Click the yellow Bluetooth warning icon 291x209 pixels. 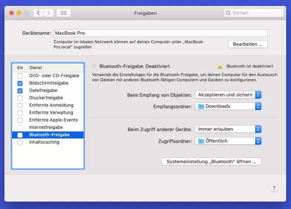(220, 66)
